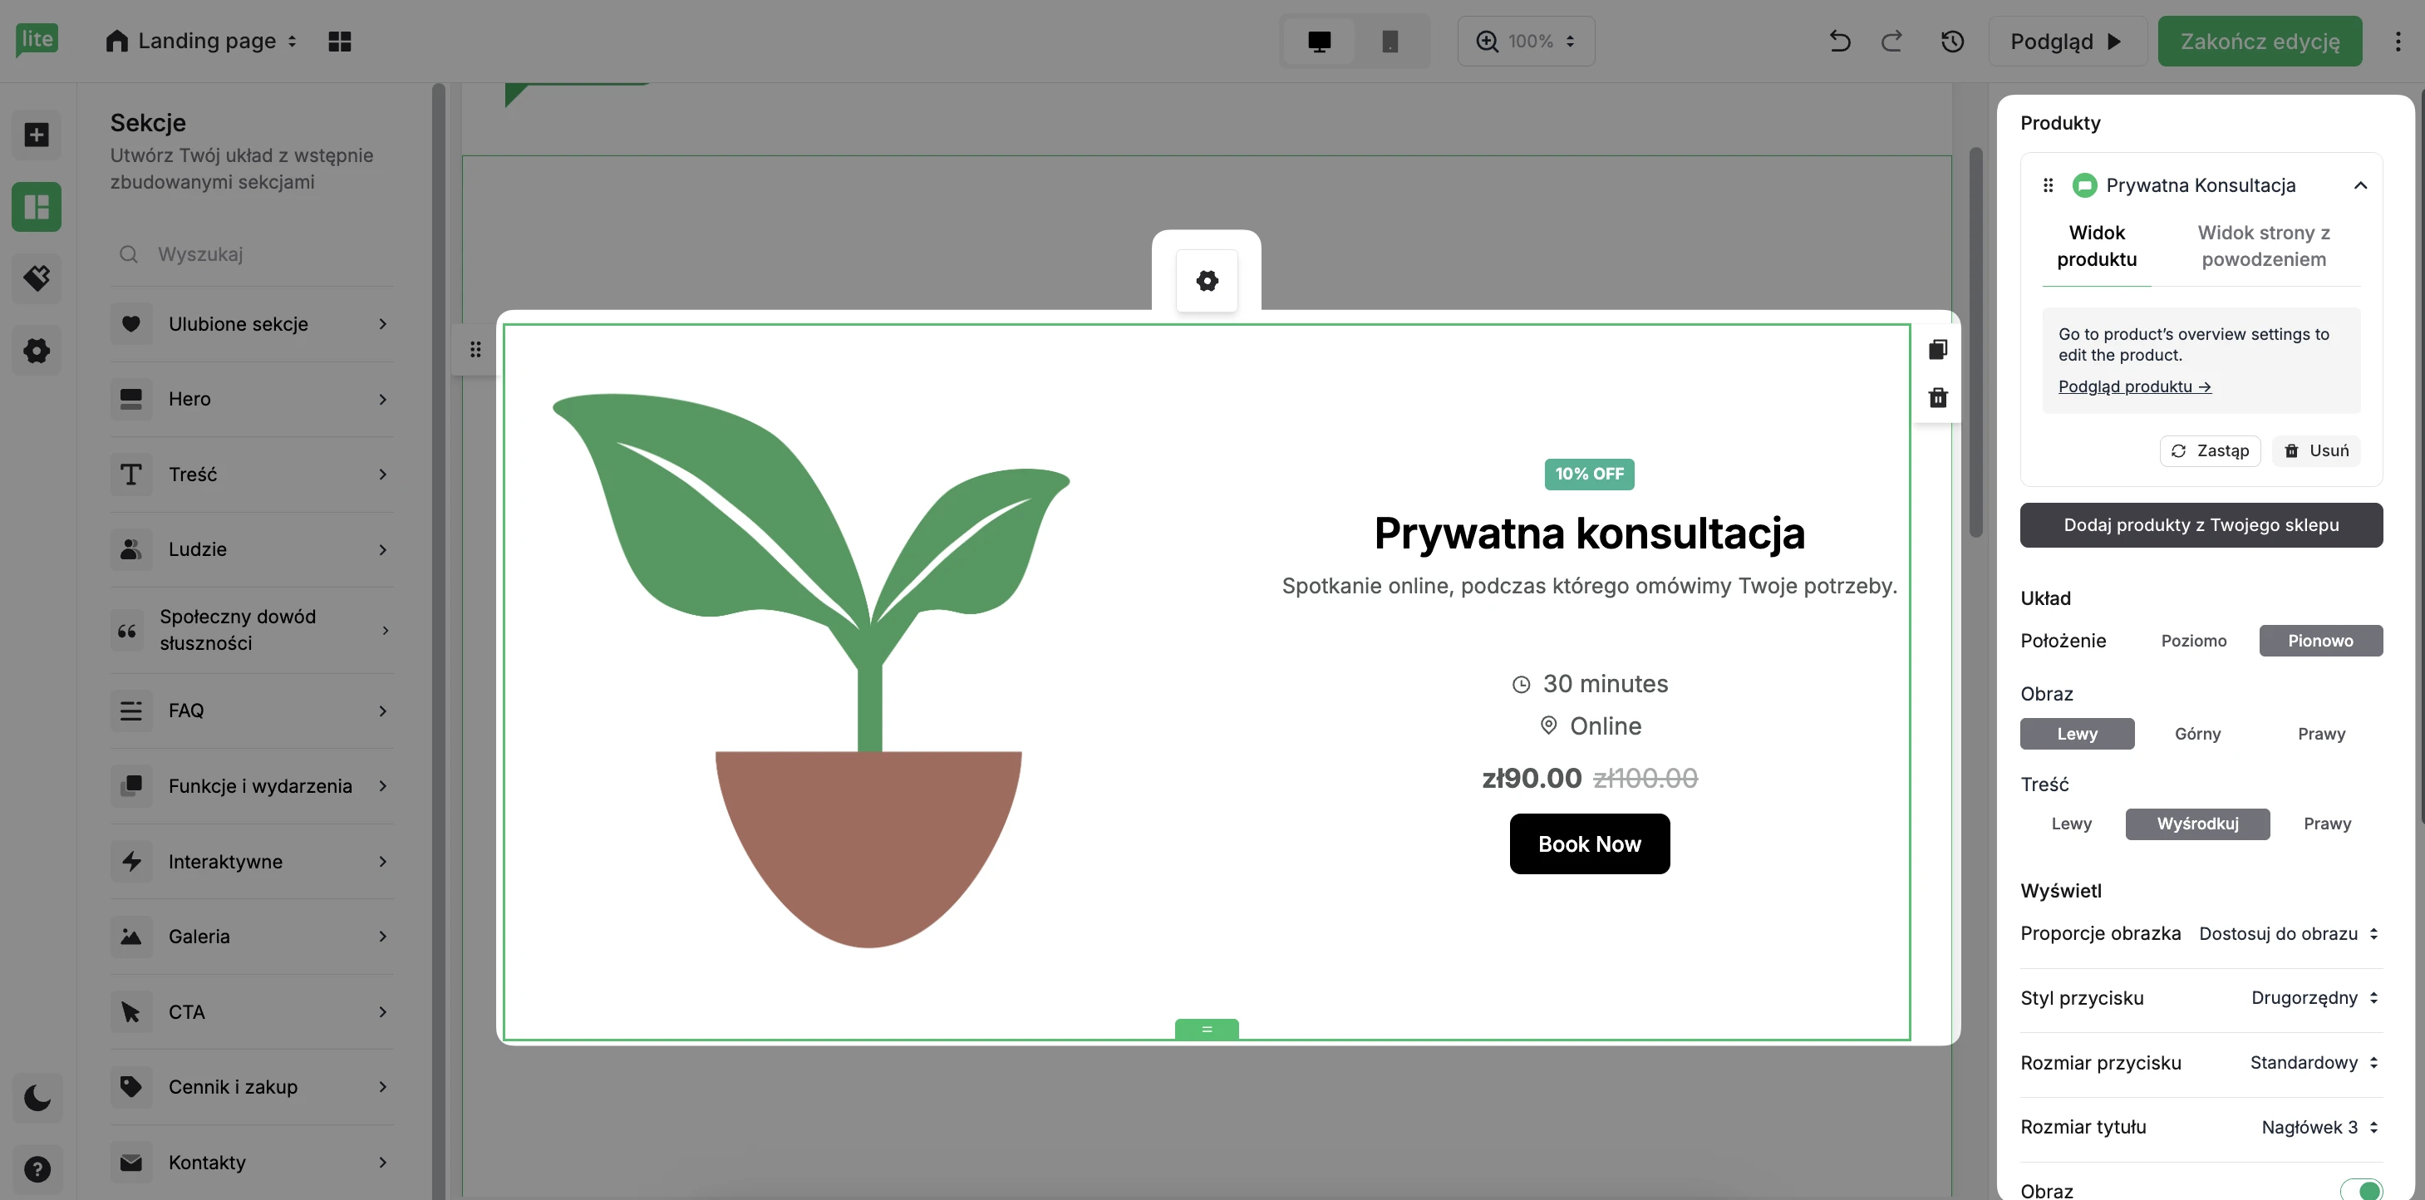Set Położenie to Poziomo

pos(2192,641)
